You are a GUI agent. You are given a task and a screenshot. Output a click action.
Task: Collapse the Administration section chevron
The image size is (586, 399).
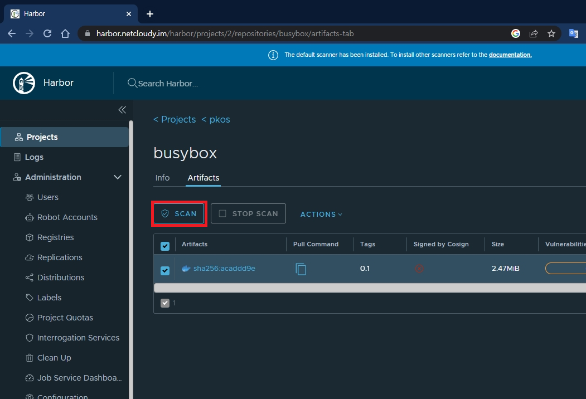tap(118, 177)
